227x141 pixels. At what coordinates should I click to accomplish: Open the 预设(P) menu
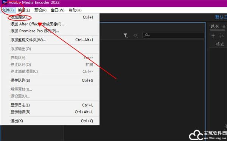[x=40, y=10]
